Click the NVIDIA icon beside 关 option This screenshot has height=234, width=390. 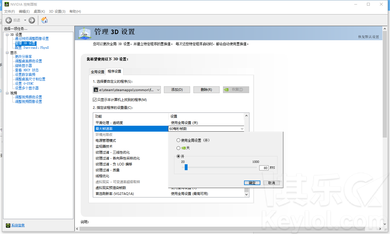click(x=183, y=148)
